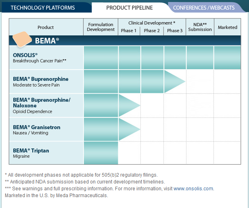Click the BEMA Buprenorphine product label

pos(41,79)
